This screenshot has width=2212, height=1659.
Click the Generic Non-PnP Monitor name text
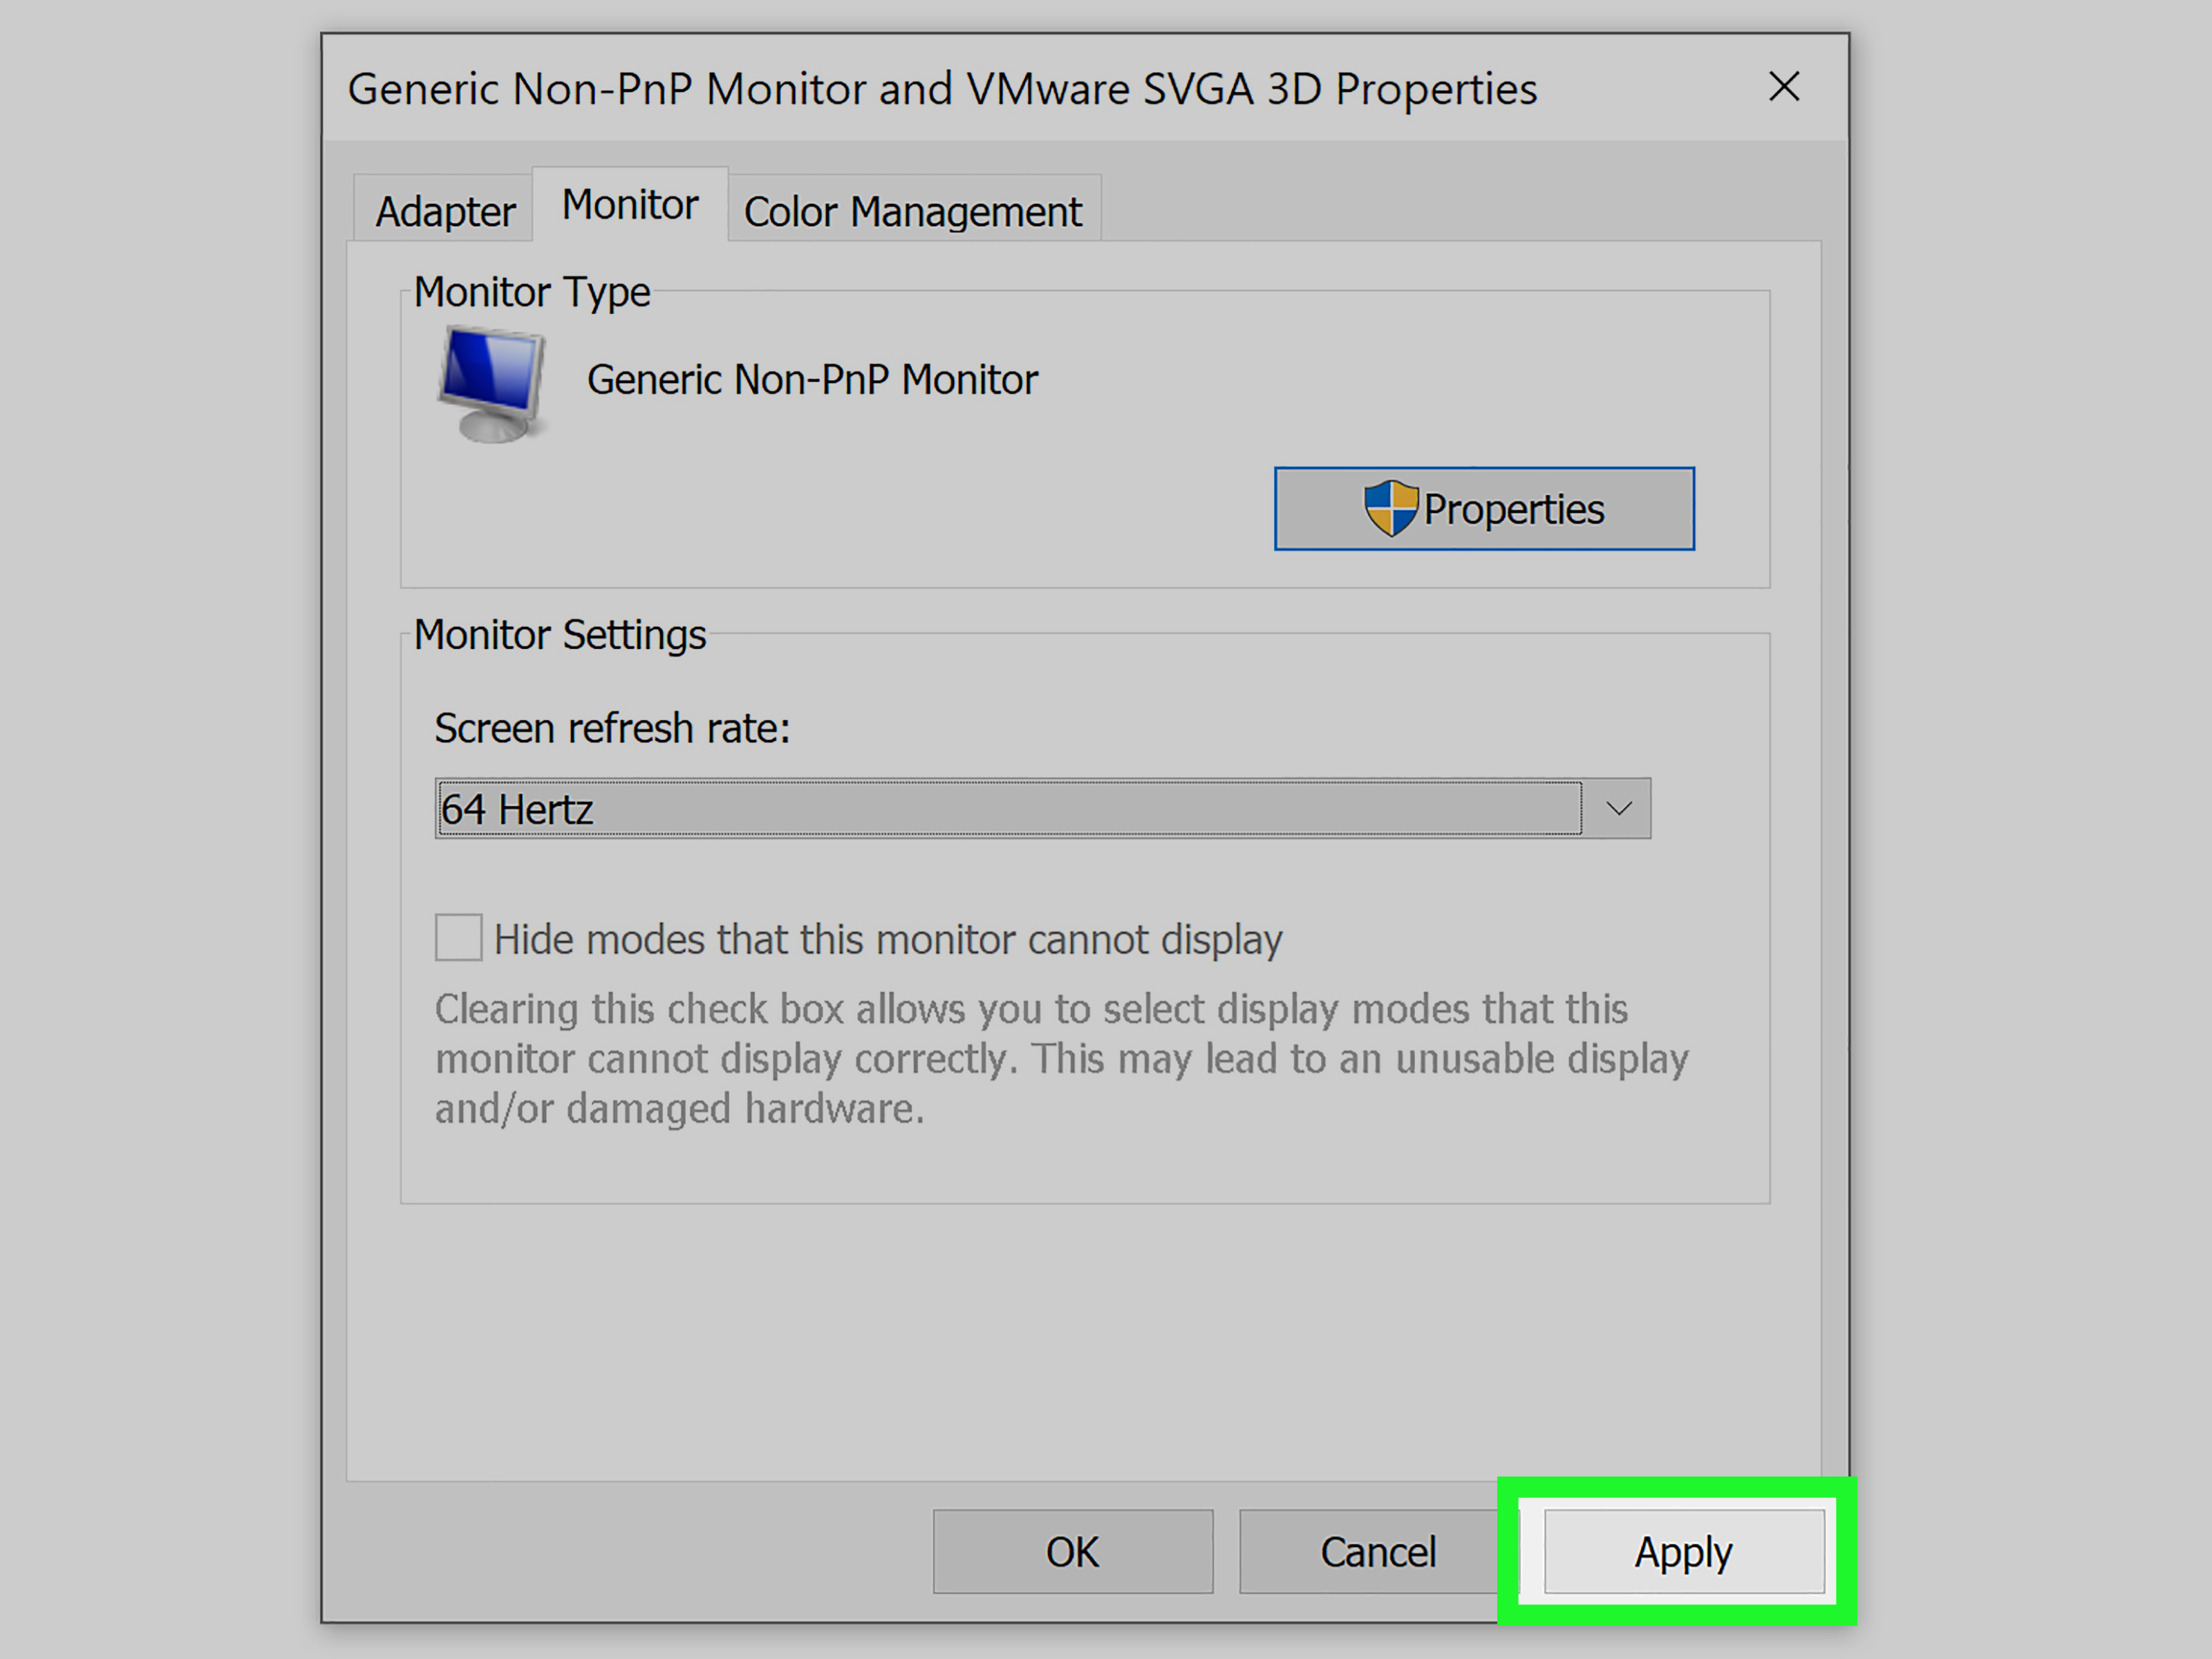[x=811, y=380]
